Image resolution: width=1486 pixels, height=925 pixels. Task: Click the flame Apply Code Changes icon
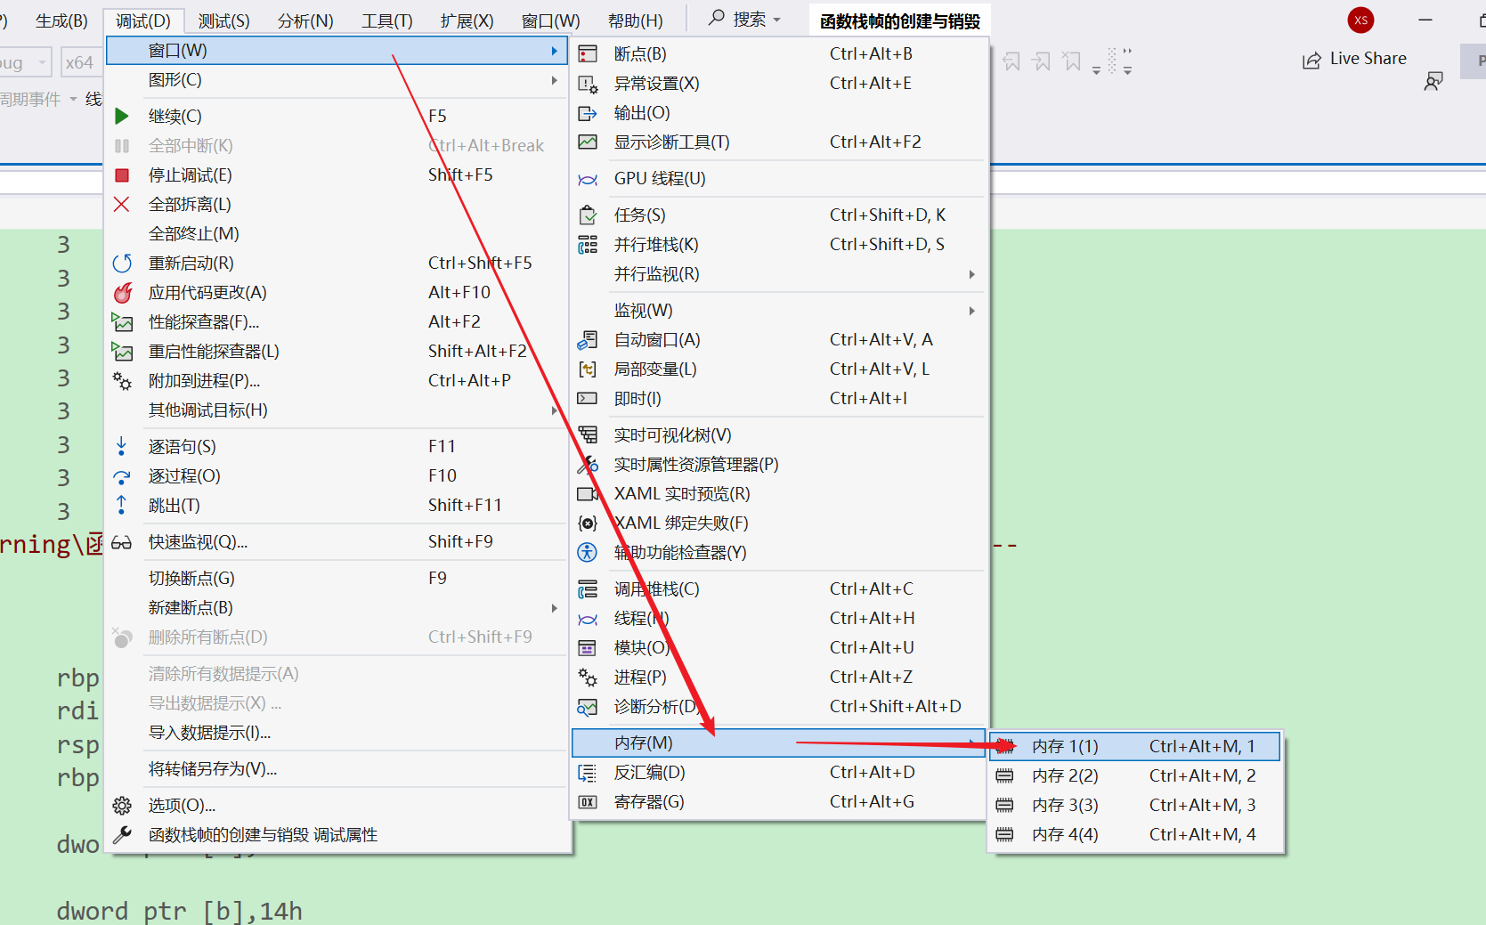click(122, 293)
